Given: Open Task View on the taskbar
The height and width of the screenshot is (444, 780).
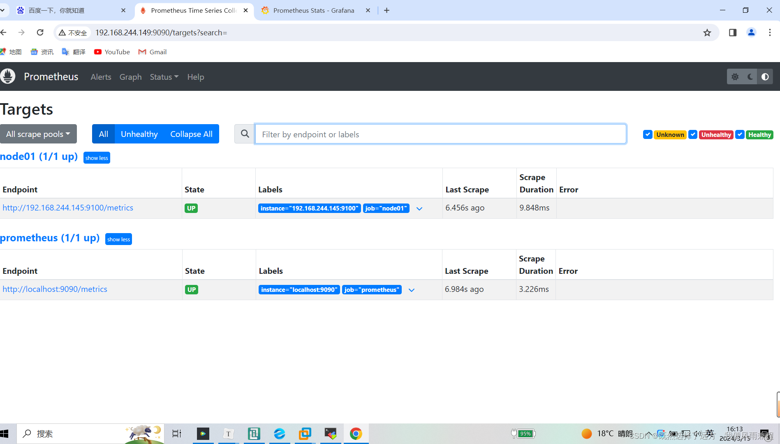Looking at the screenshot, I should tap(177, 434).
